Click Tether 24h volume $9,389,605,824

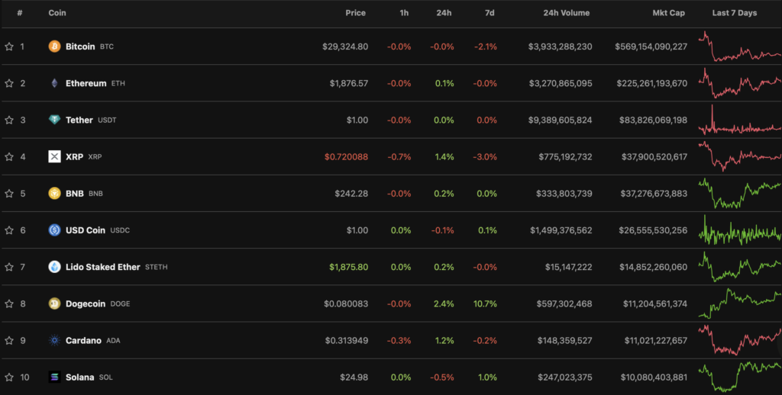click(x=561, y=120)
